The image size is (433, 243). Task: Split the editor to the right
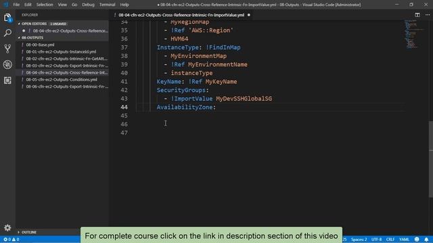[417, 15]
